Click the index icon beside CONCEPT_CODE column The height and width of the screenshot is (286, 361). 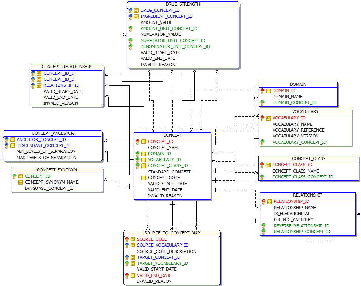[144, 178]
